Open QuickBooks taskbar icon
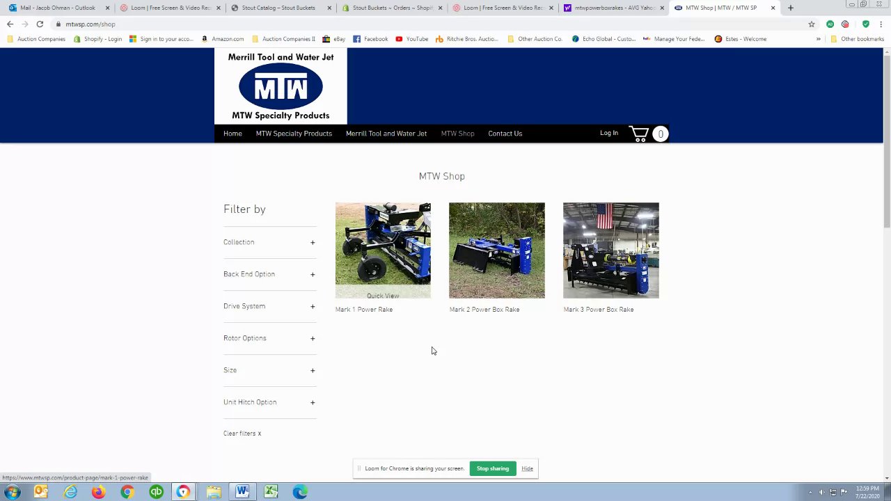The height and width of the screenshot is (501, 891). (156, 493)
